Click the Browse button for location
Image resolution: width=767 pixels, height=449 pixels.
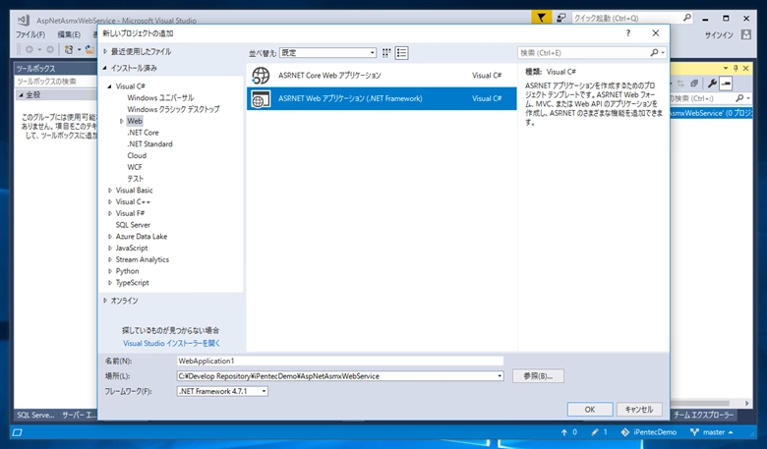pyautogui.click(x=538, y=376)
